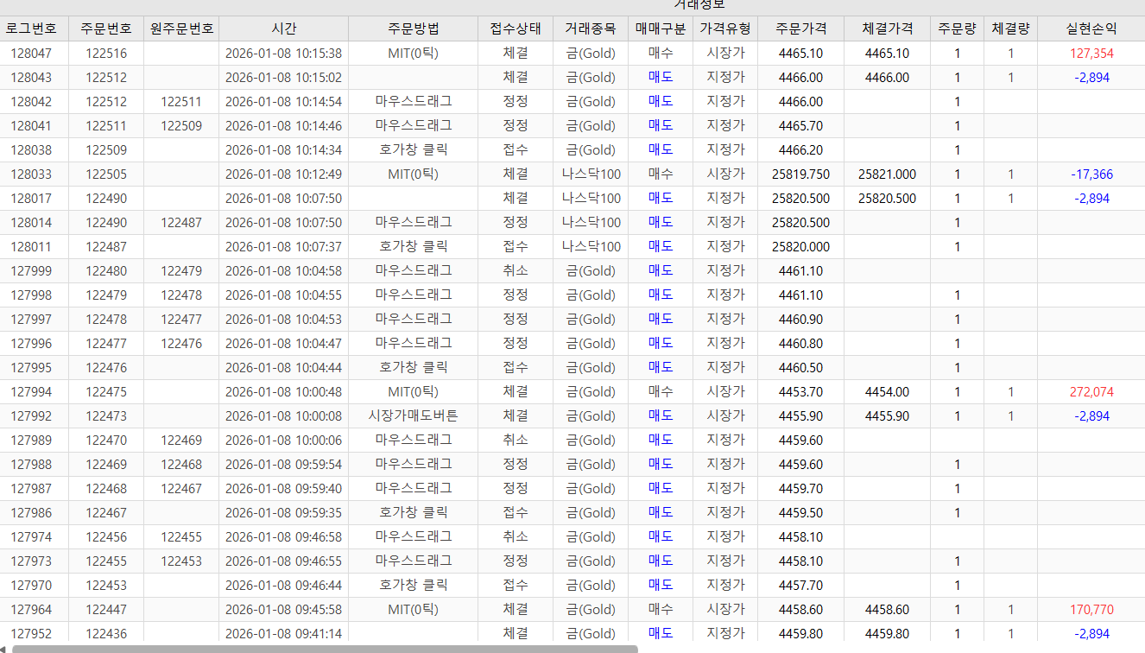This screenshot has height=653, width=1145.
Task: Click order price 4465.10
Action: click(800, 53)
